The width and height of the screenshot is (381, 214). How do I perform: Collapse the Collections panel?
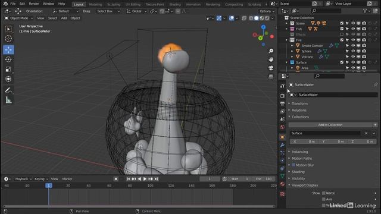(300, 117)
